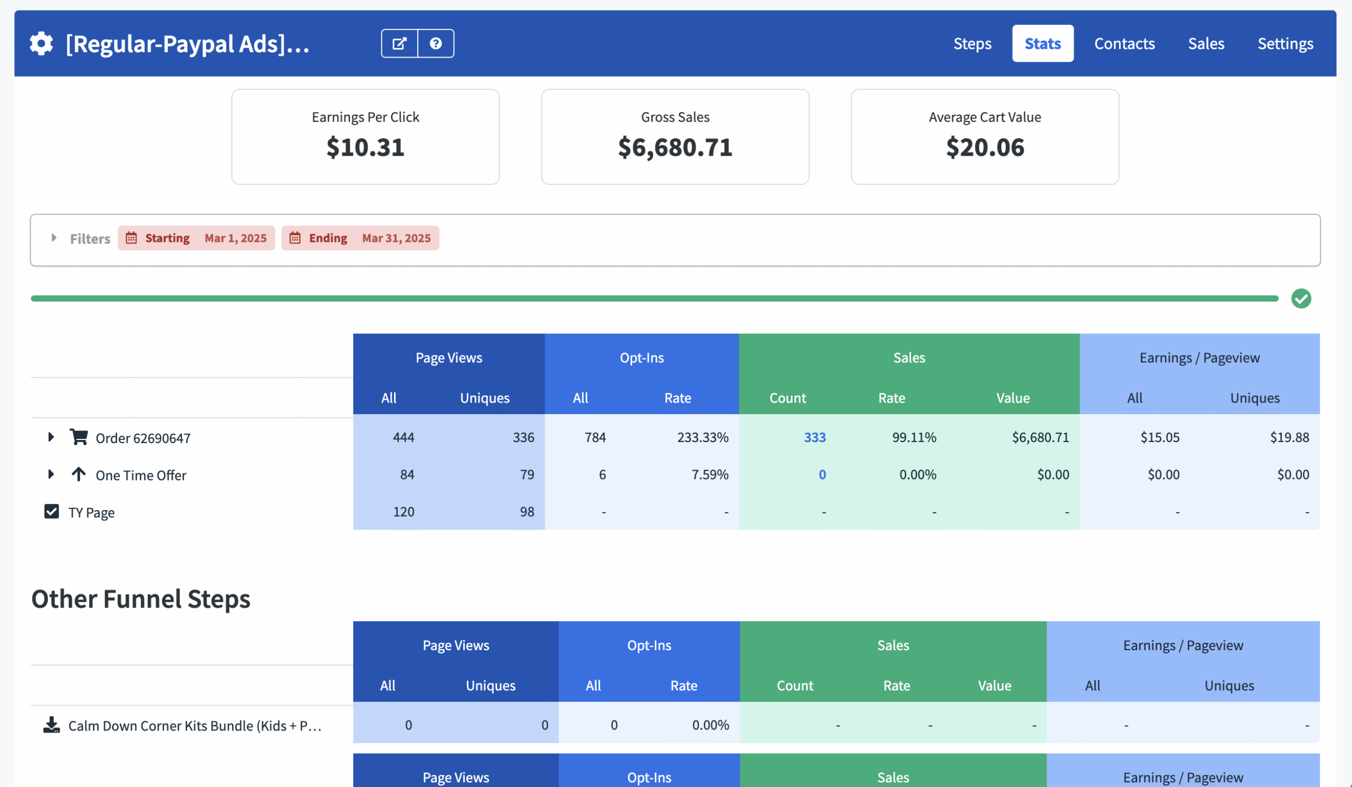The image size is (1352, 787).
Task: Click green checkmark completion icon
Action: click(x=1301, y=299)
